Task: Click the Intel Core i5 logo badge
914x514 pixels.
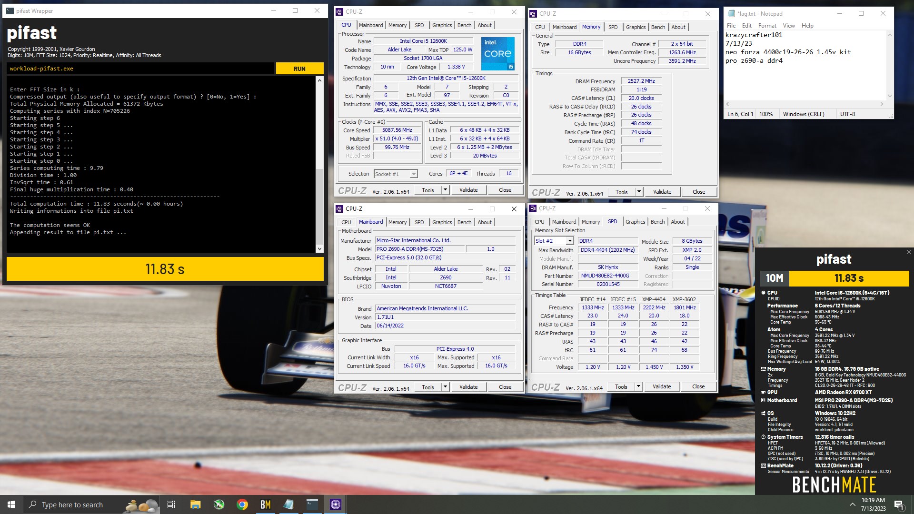Action: (498, 53)
